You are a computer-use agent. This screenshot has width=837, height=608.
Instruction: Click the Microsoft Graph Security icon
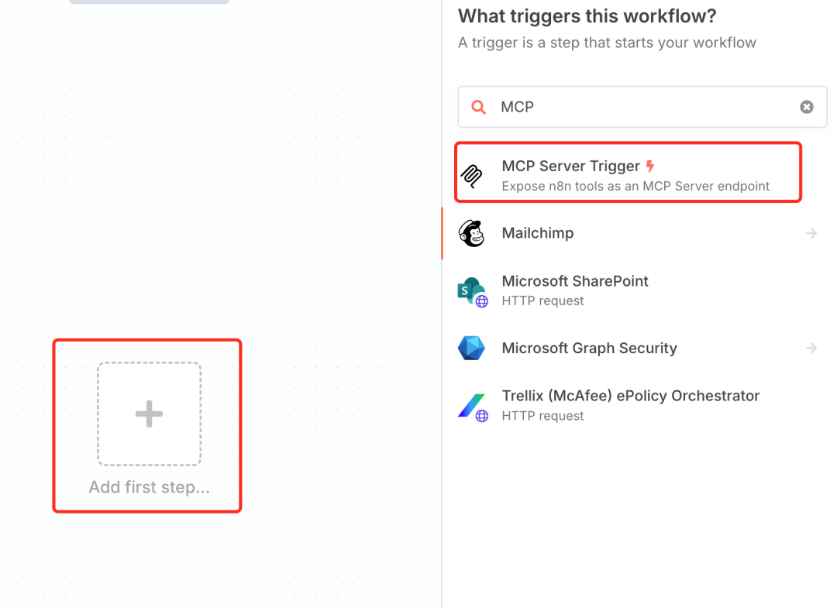pos(471,349)
